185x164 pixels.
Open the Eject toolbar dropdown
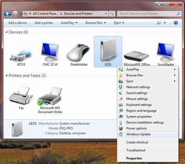pyautogui.click(x=119, y=23)
